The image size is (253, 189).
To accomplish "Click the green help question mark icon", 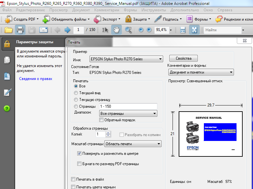I will (7, 108).
